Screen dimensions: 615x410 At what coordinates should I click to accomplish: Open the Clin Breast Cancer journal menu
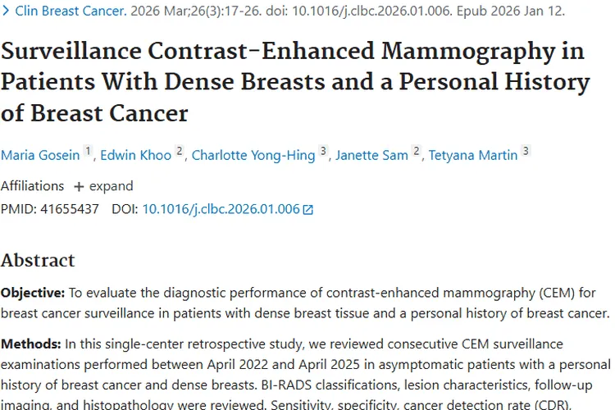[x=71, y=12]
